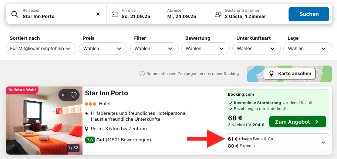Select the Anreise date So, 21.09.25
The width and height of the screenshot is (337, 159).
pyautogui.click(x=136, y=17)
